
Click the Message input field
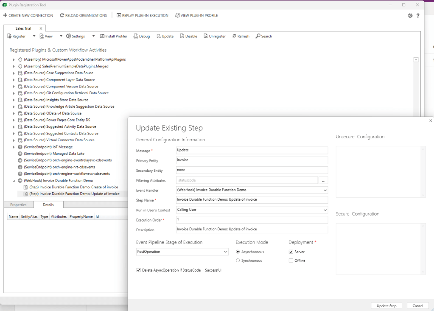[x=252, y=150]
